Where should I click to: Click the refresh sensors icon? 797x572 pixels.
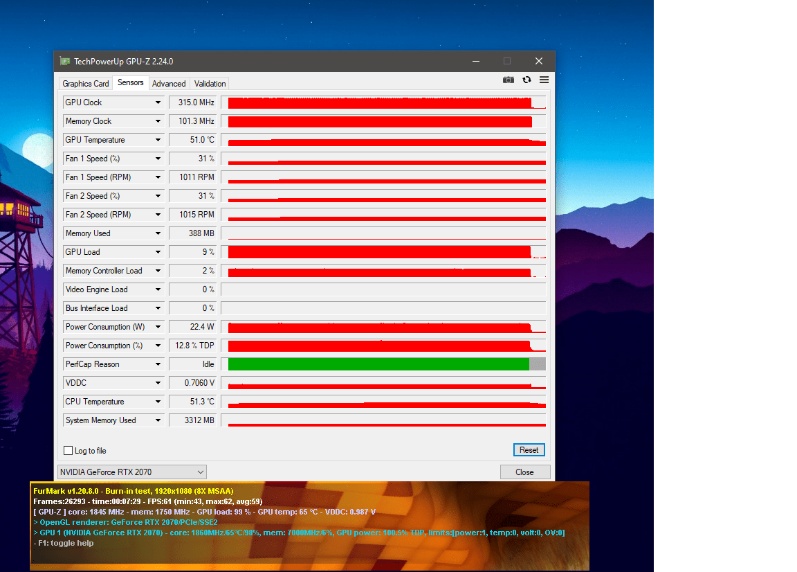coord(526,80)
